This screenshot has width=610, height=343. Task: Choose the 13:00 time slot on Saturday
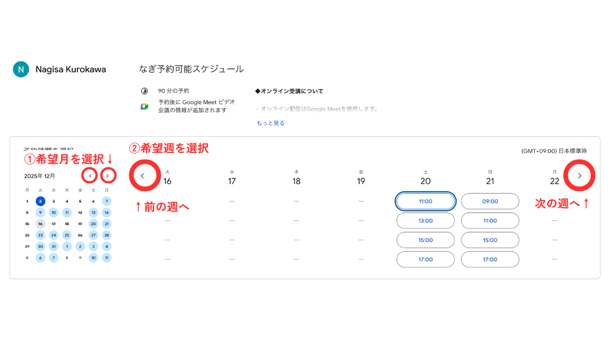426,221
